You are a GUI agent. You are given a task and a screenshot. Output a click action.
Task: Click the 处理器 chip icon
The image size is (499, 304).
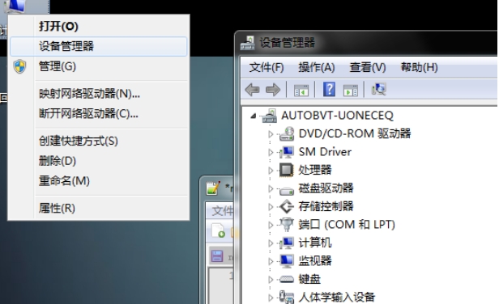pos(287,170)
